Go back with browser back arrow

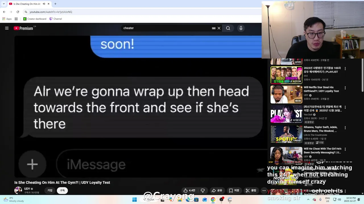[4, 12]
